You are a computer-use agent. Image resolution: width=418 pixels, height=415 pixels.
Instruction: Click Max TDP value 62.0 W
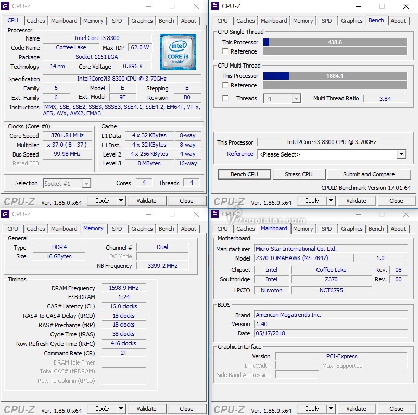pyautogui.click(x=140, y=47)
